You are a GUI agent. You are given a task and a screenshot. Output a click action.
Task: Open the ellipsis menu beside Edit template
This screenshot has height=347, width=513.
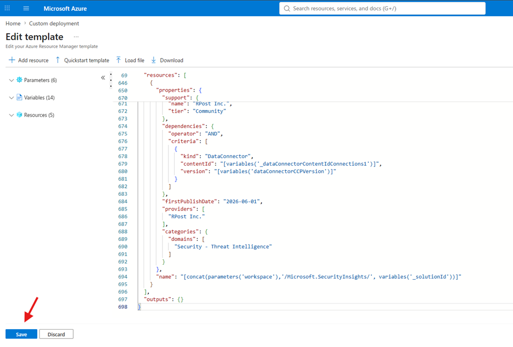(76, 37)
